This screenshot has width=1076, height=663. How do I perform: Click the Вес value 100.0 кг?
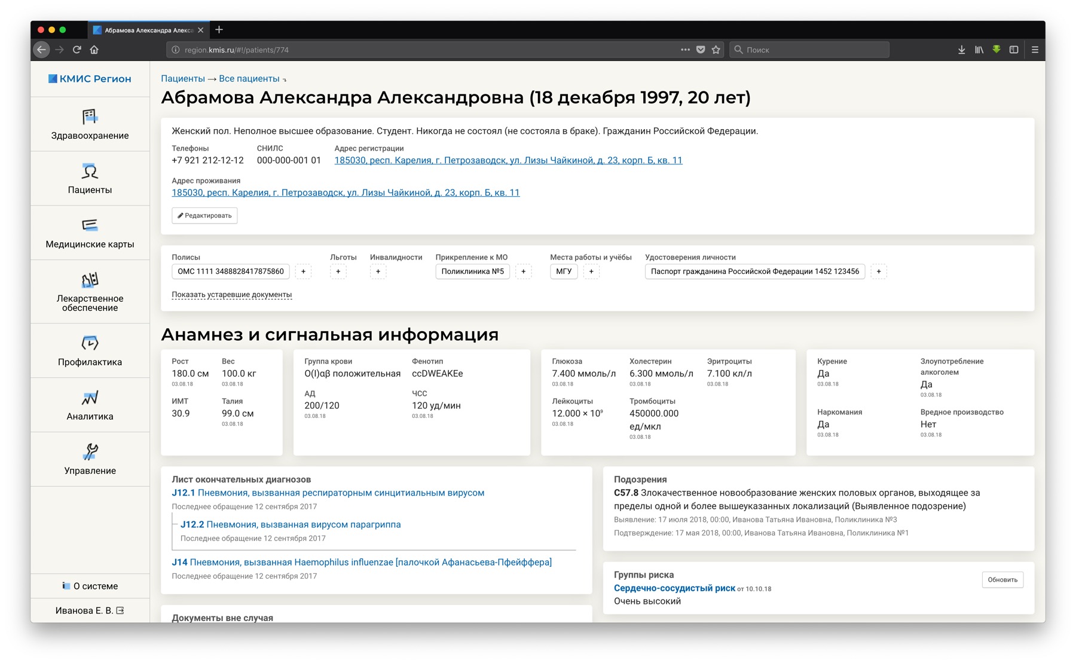239,374
